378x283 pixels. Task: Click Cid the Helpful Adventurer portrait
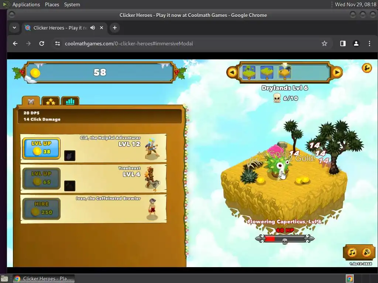pos(152,149)
